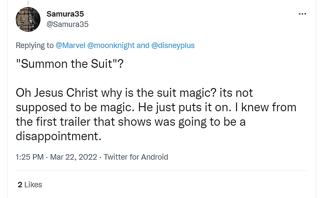The height and width of the screenshot is (198, 322).
Task: Click the "Summon the Suit"? line
Action: click(x=69, y=64)
